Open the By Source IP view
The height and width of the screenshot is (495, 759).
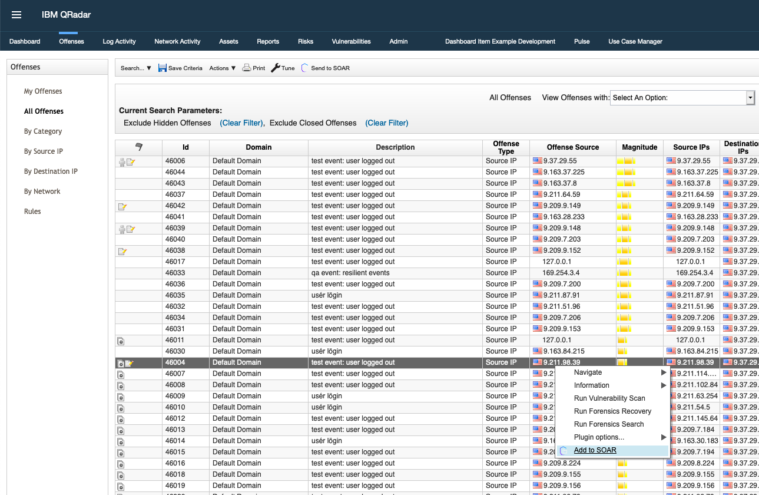(x=43, y=151)
